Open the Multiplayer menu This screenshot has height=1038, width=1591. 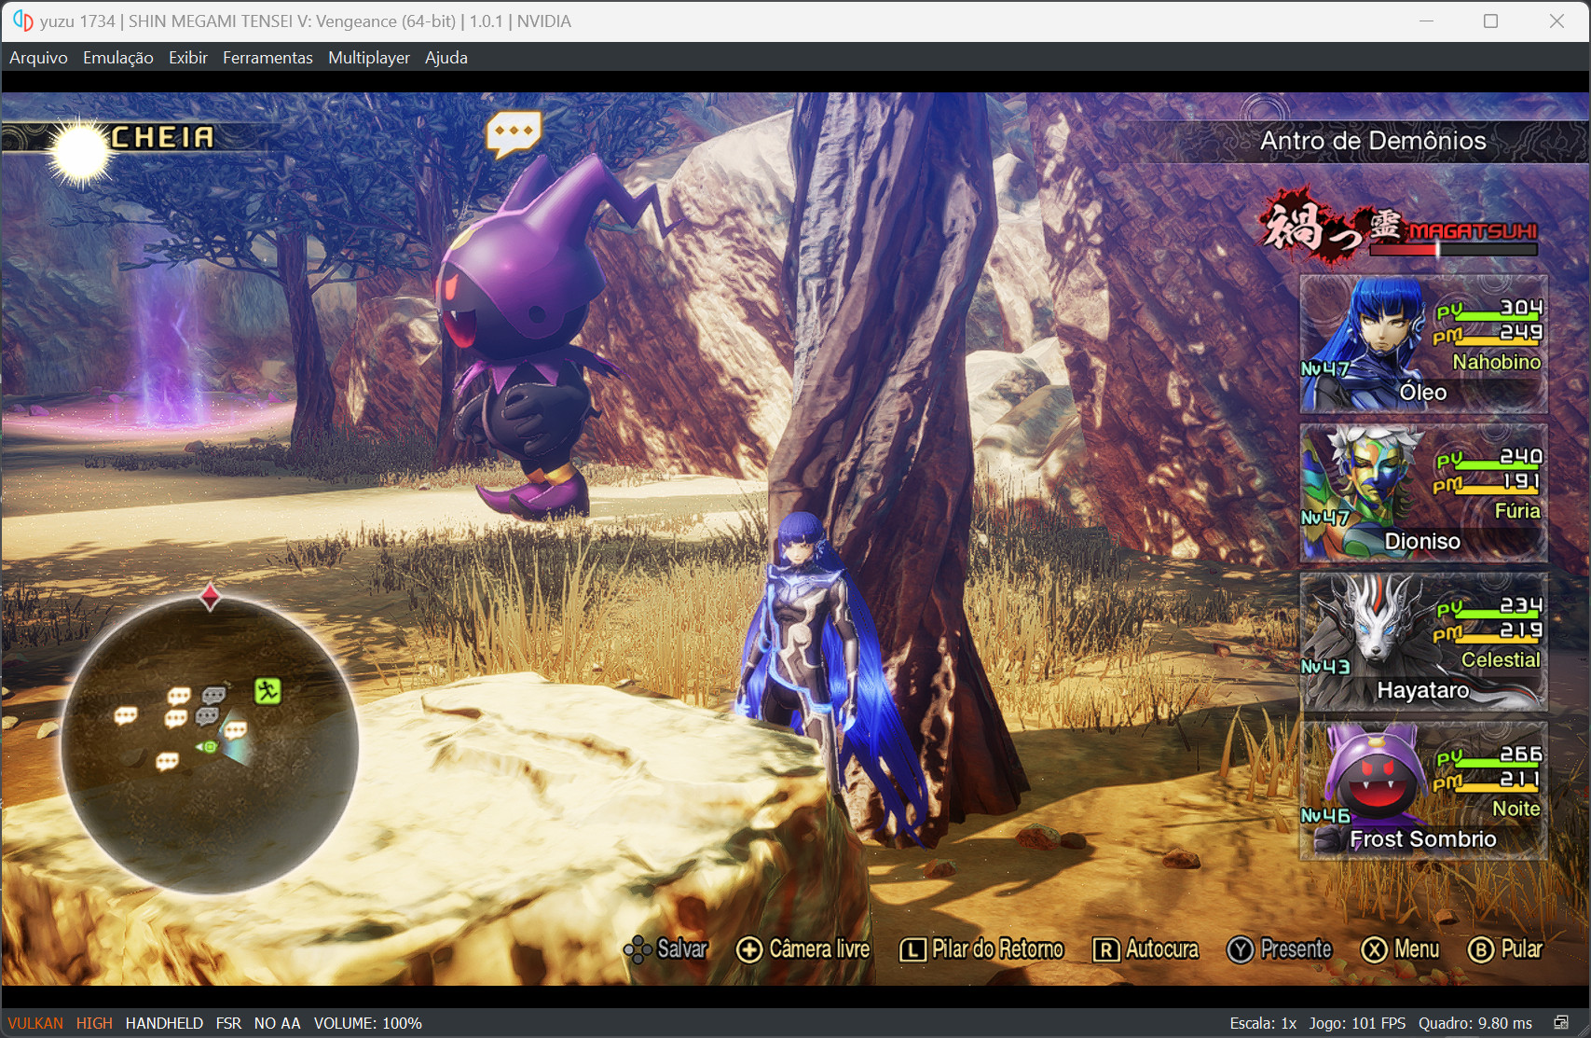(368, 57)
